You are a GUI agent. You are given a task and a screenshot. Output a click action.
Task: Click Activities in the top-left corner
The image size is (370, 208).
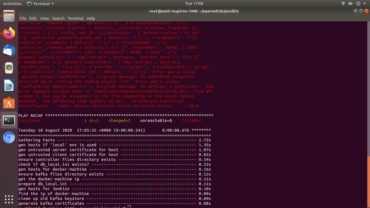pyautogui.click(x=12, y=4)
